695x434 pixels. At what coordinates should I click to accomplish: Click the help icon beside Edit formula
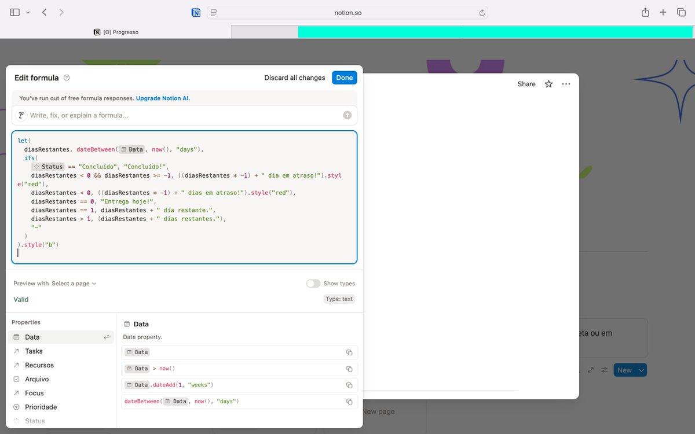click(67, 78)
